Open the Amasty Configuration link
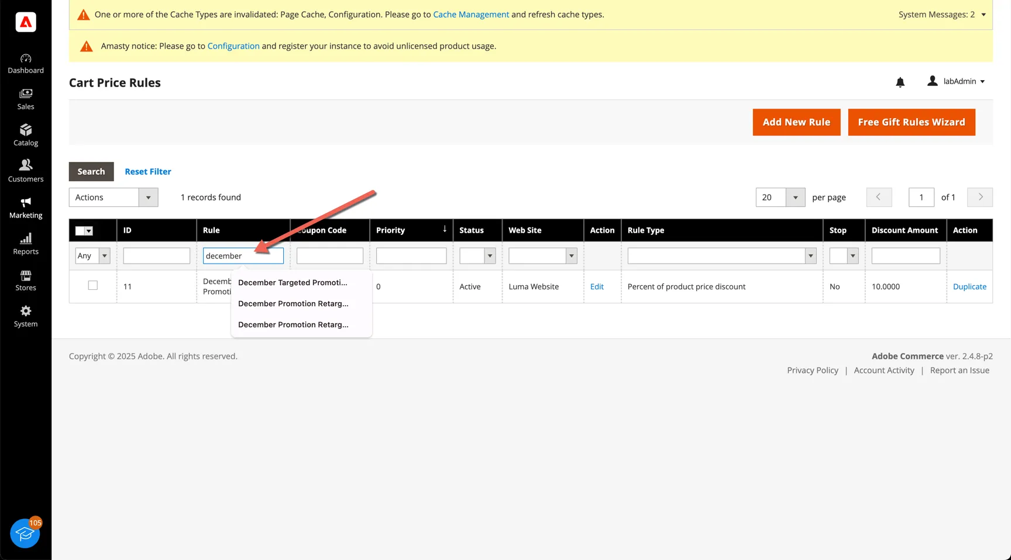1011x560 pixels. 233,46
